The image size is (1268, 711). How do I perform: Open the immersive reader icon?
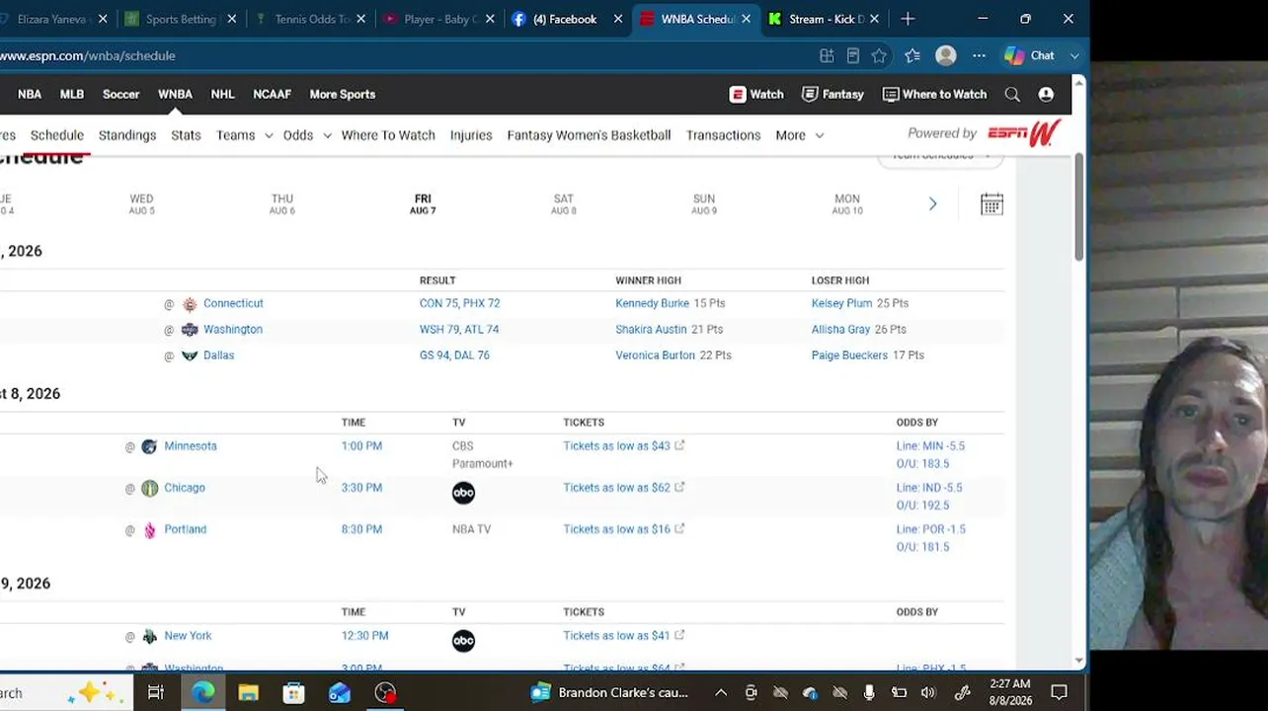coord(853,55)
